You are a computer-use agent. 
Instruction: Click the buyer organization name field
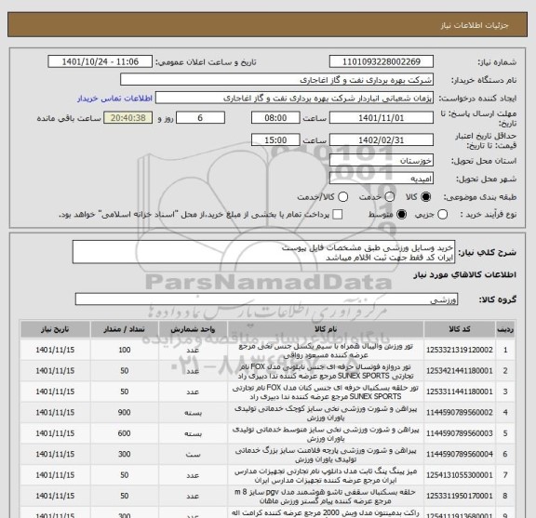[x=276, y=80]
